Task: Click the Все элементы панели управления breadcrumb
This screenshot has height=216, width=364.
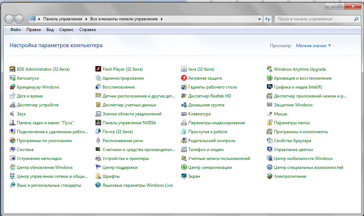Action: [124, 19]
